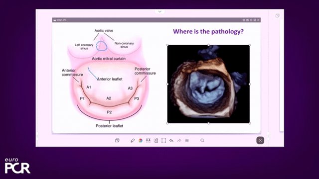Viewport: 319px width, 179px height.
Task: Select the 3D echo mitral valve image
Action: coord(208,84)
